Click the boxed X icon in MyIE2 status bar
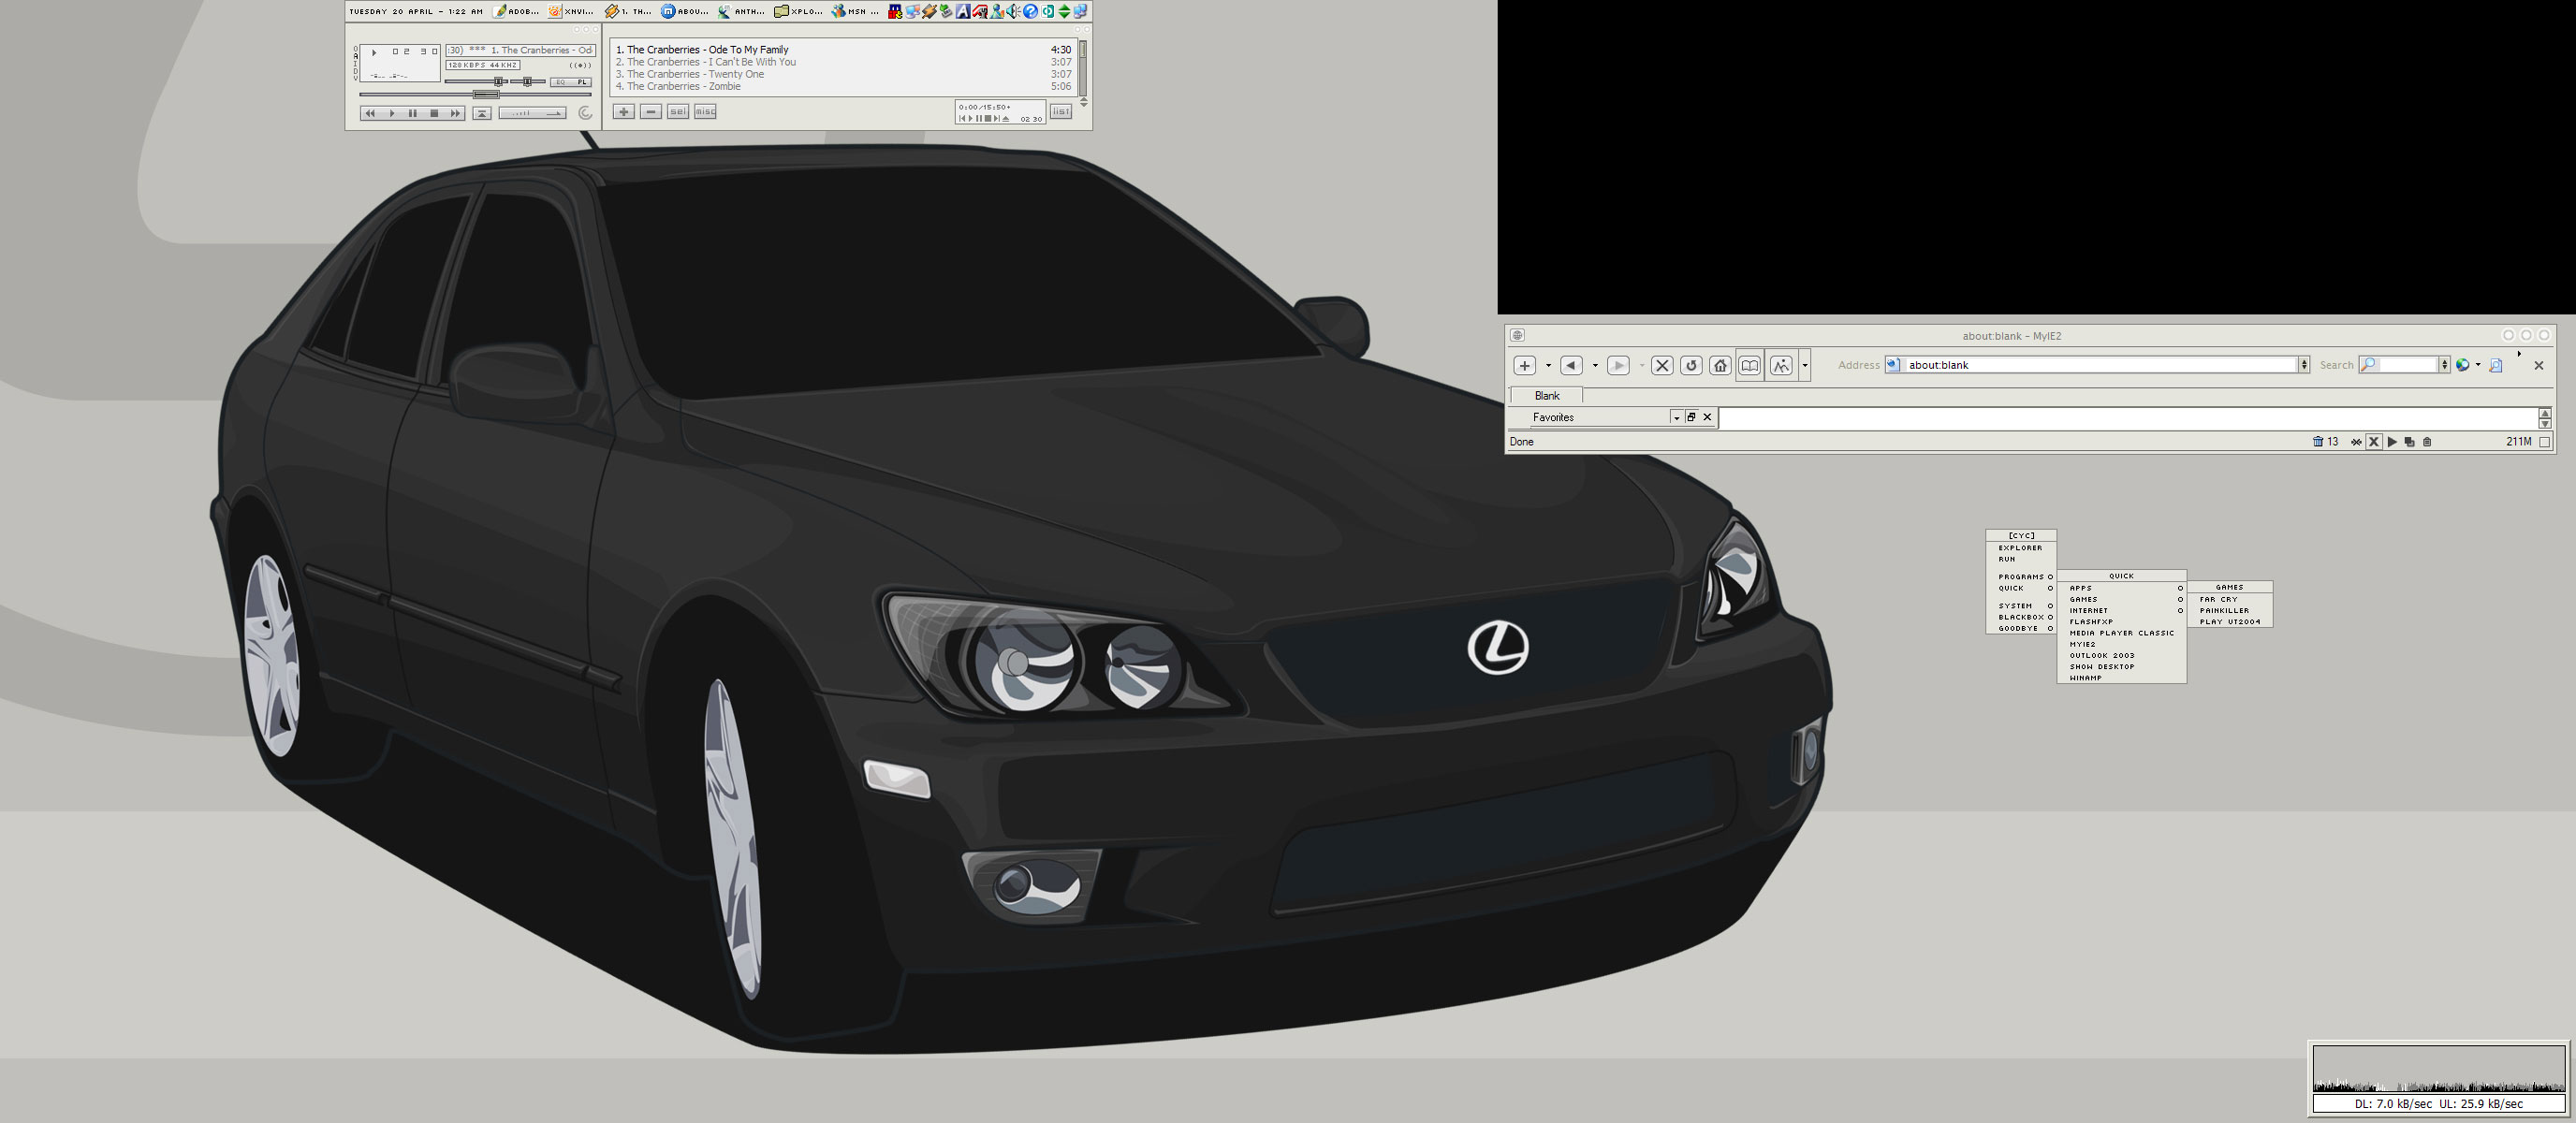Image resolution: width=2576 pixels, height=1123 pixels. [2374, 442]
